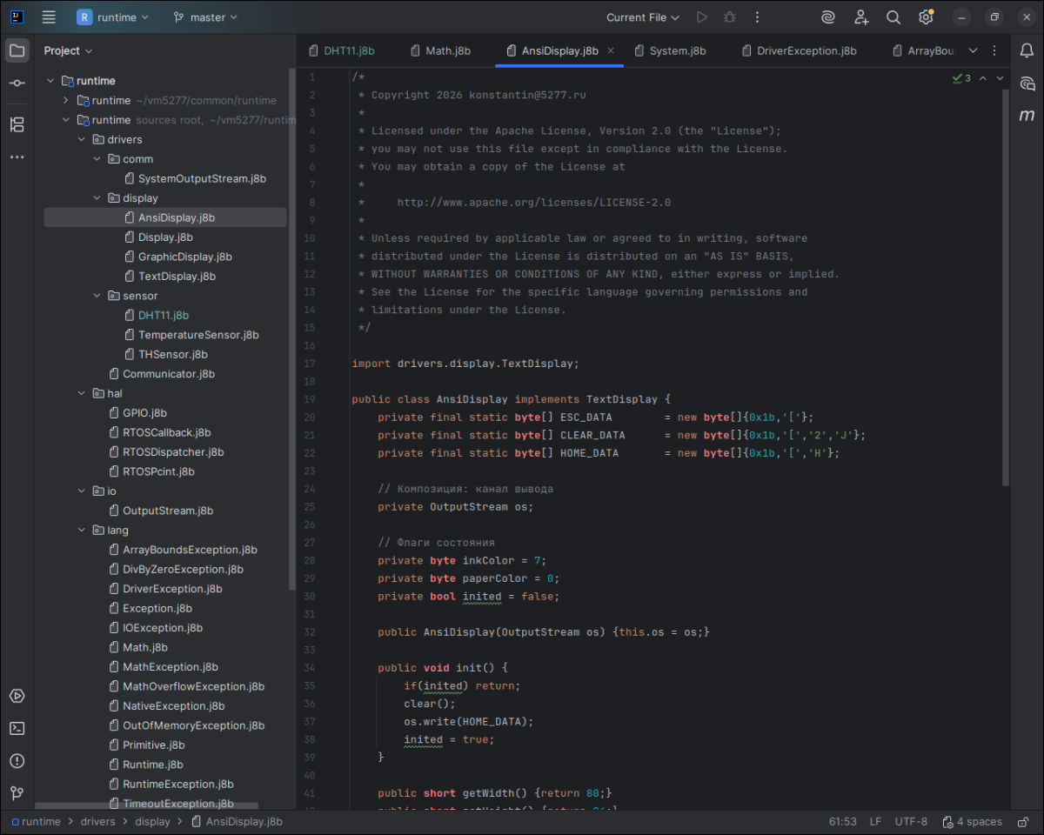Screen dimensions: 1044x835
Task: Collapse the drivers folder
Action: click(82, 139)
